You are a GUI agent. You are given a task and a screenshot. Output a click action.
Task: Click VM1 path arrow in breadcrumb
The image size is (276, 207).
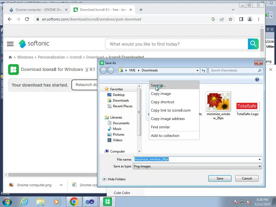[x=139, y=70]
